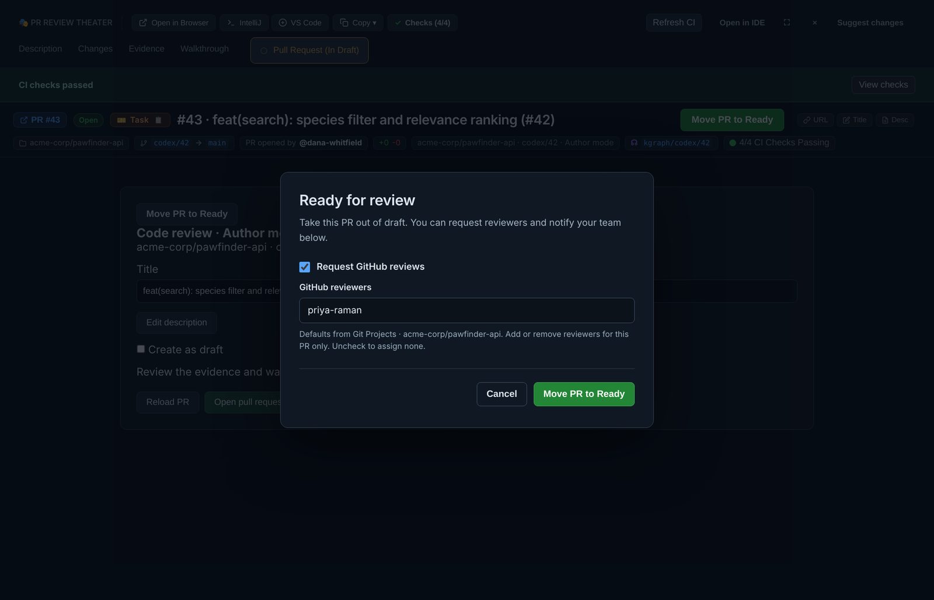Click the Title edit button
The height and width of the screenshot is (600, 934).
[855, 120]
